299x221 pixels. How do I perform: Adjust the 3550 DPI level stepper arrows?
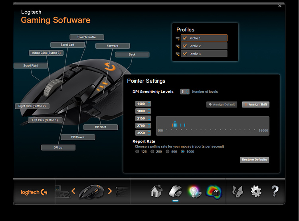pos(149,133)
